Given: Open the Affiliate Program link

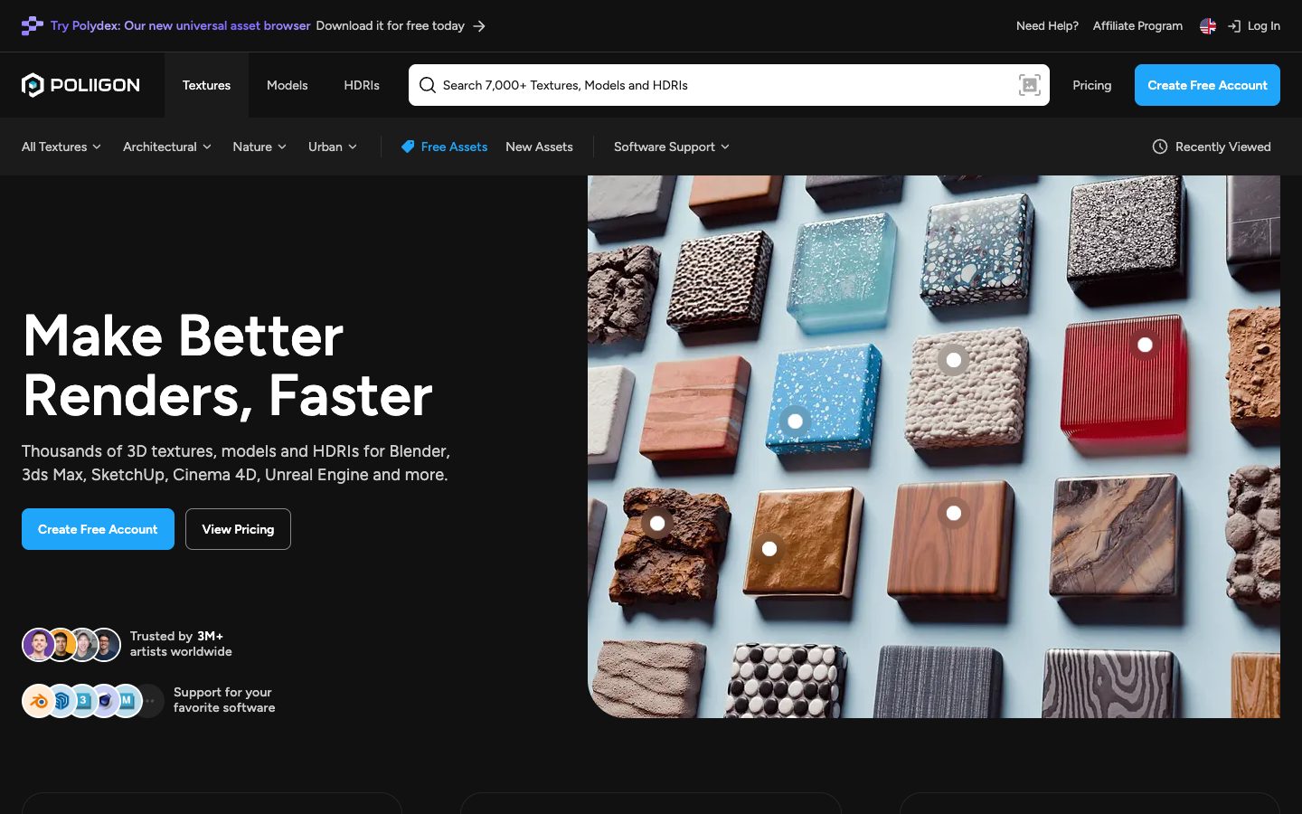Looking at the screenshot, I should coord(1137,26).
